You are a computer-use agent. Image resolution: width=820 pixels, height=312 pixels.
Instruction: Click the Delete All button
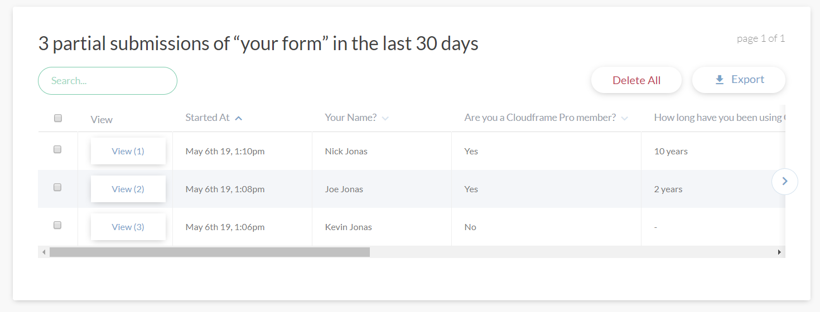(x=636, y=80)
